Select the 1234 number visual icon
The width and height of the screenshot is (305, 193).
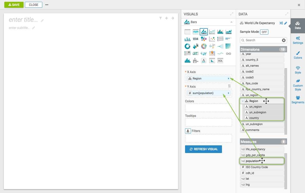(196, 39)
